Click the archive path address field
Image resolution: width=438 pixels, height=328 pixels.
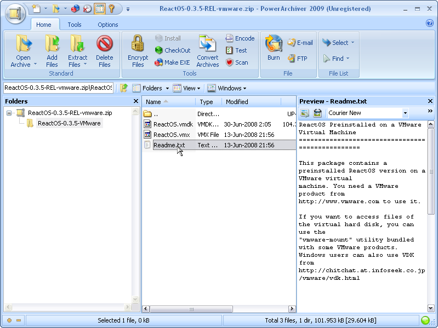point(58,88)
